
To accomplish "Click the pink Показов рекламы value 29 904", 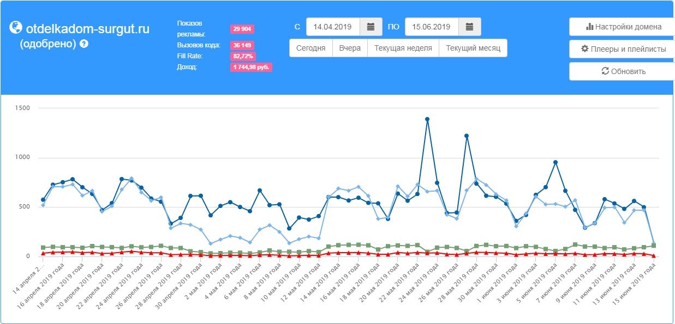I will tap(242, 29).
